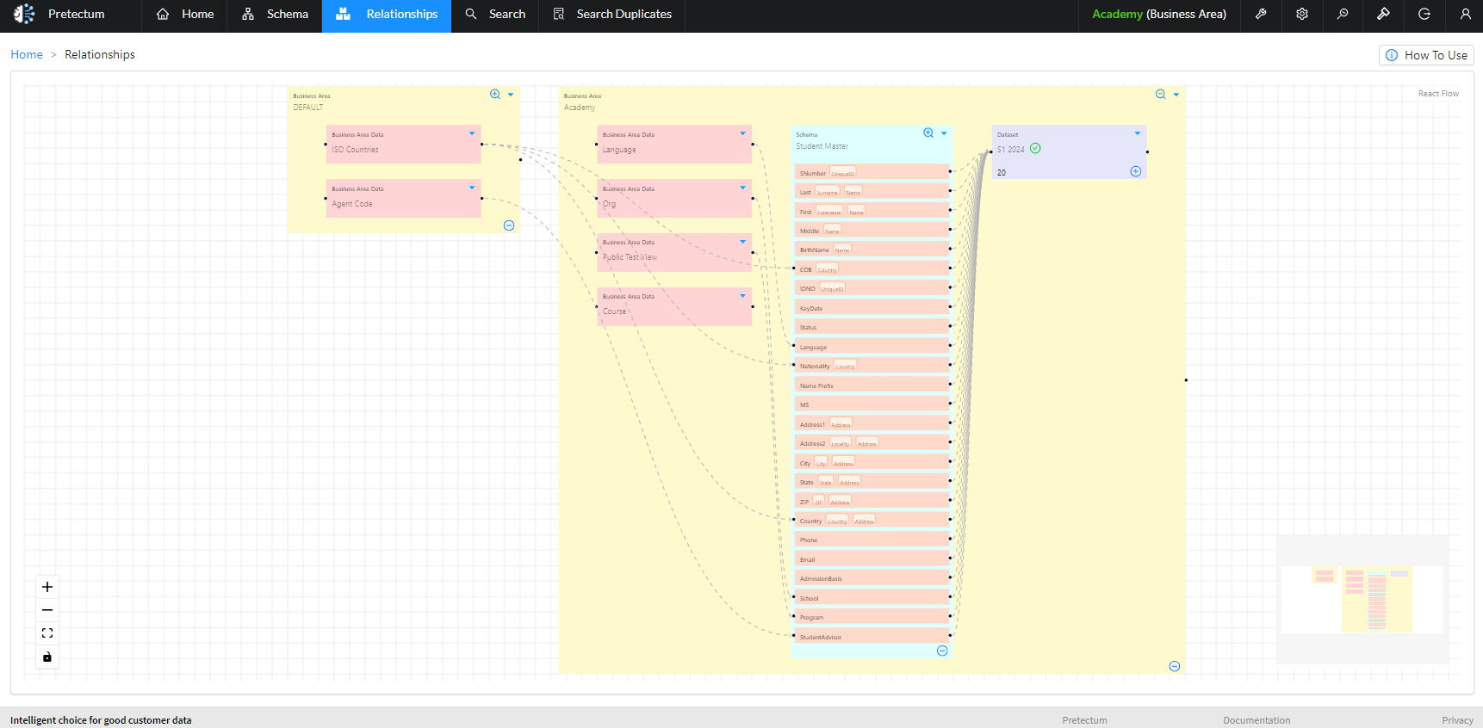Click the logout arrow icon

[x=1424, y=14]
